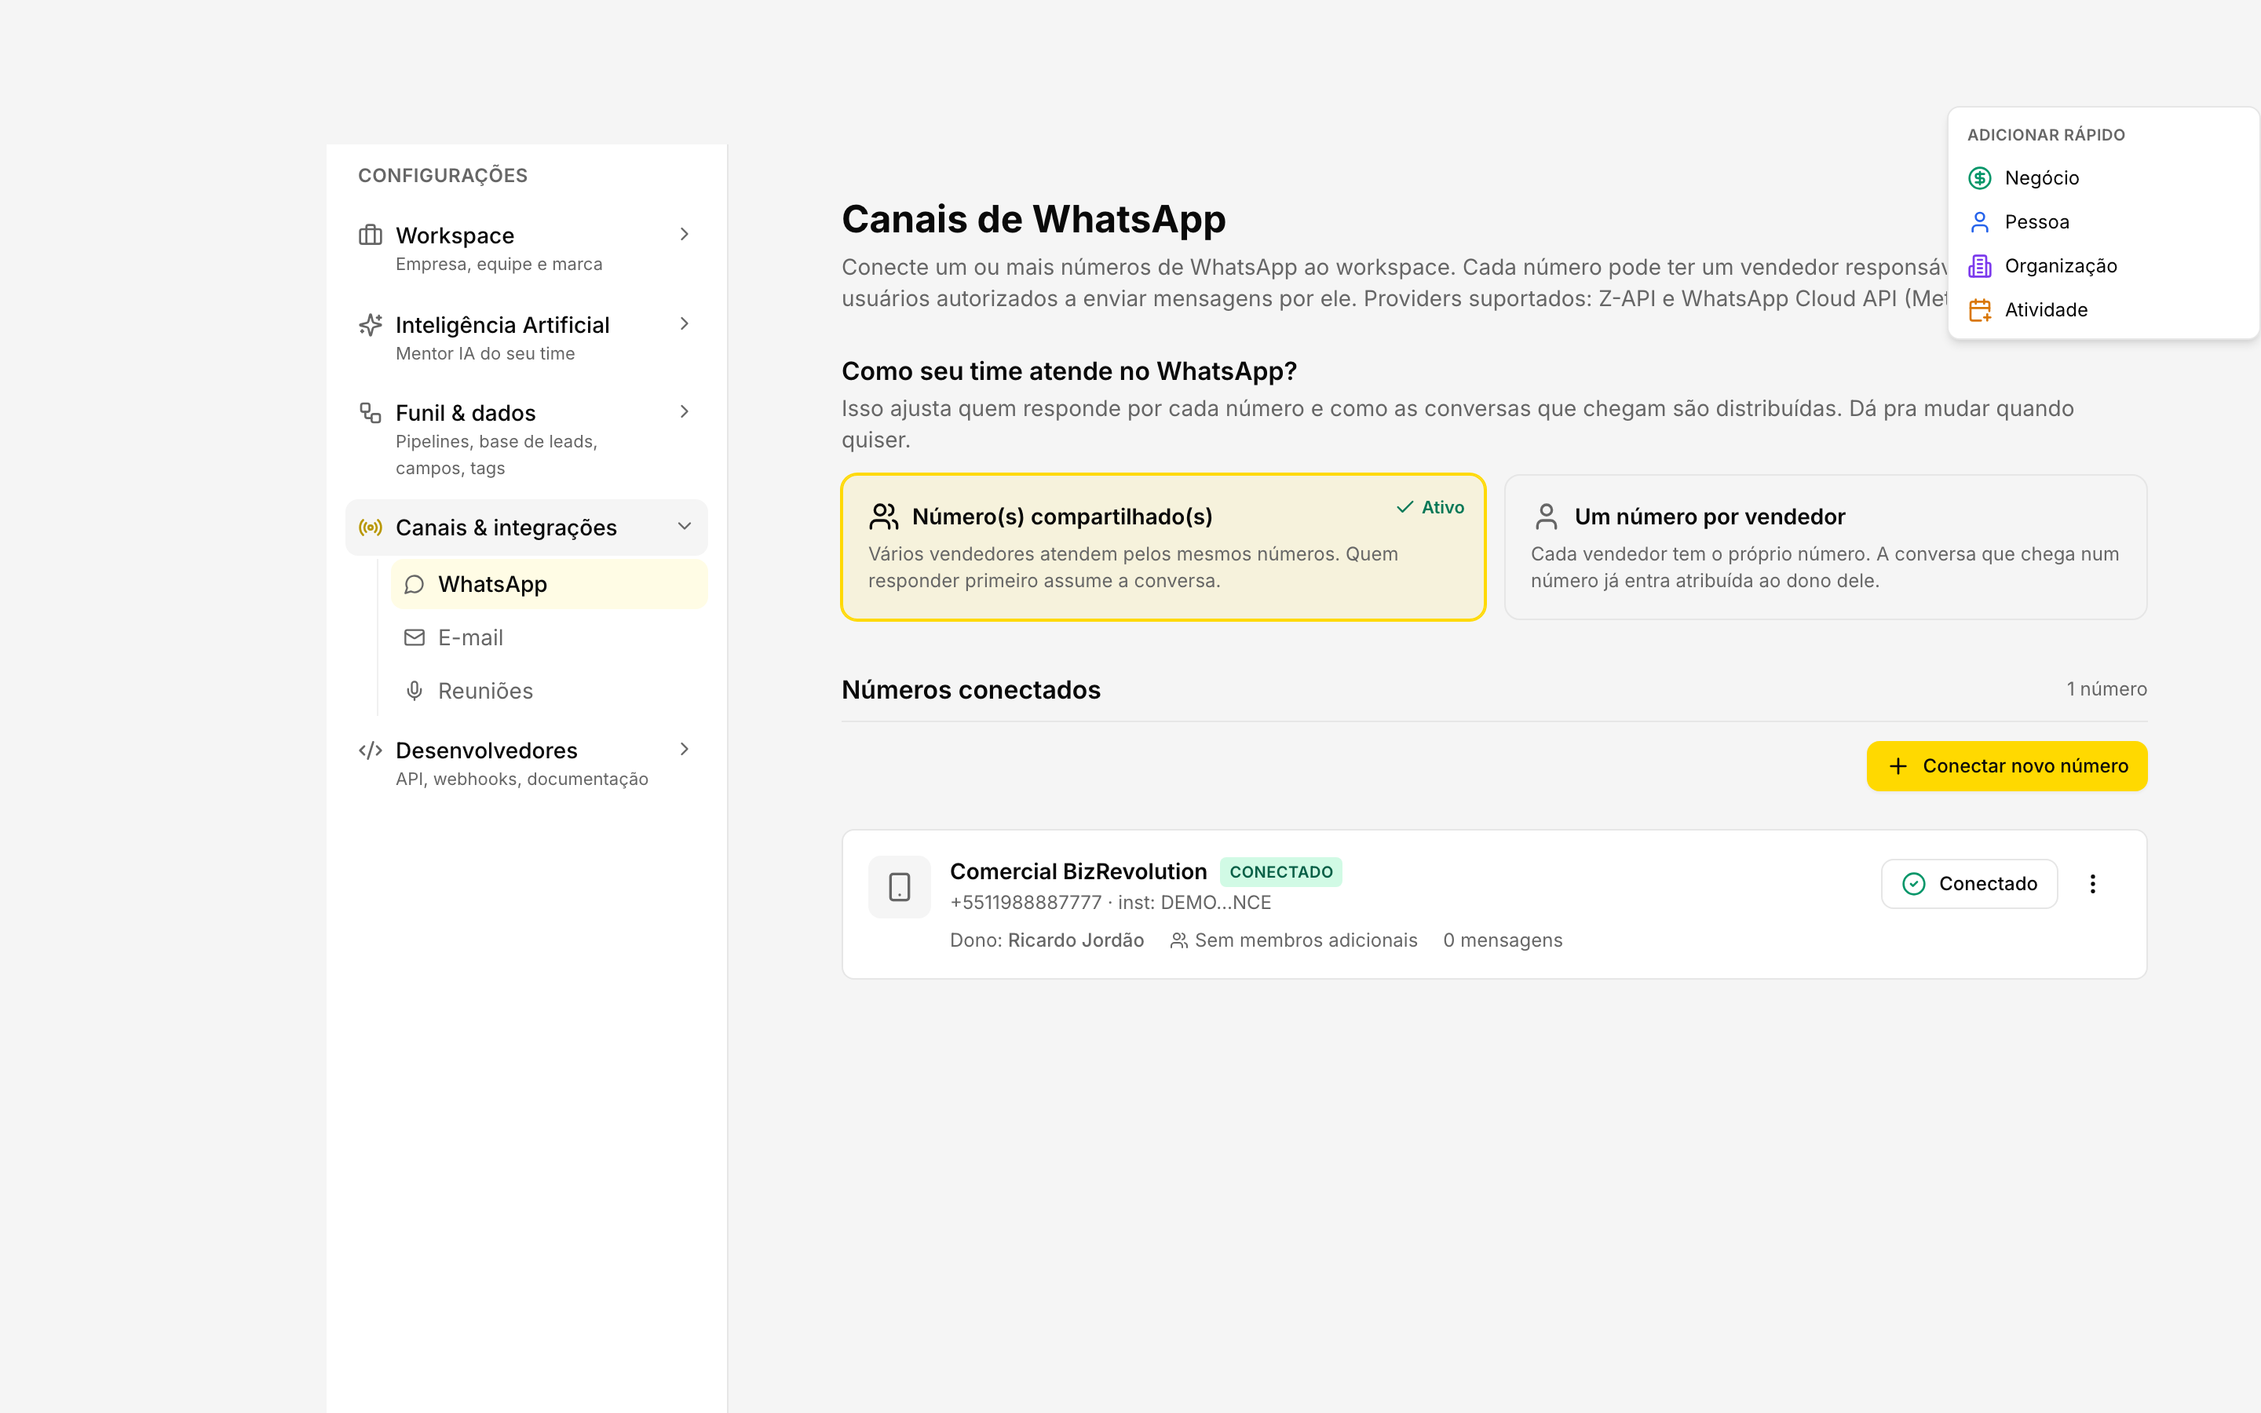Click the CONFIGURAÇÕES sidebar header
Screen dimensions: 2261x1413
[442, 176]
